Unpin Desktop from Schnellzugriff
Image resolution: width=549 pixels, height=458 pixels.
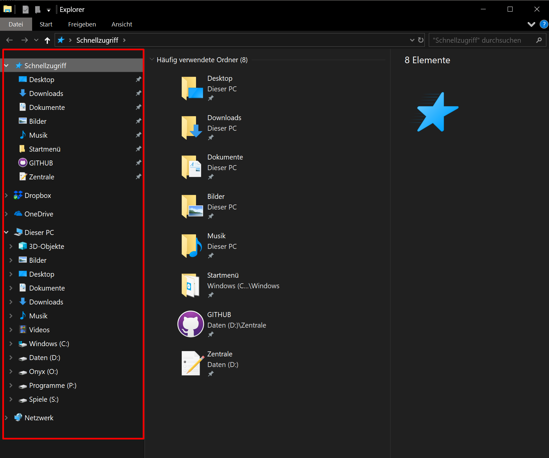[x=138, y=79]
